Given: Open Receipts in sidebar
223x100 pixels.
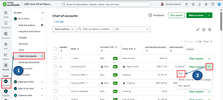Looking at the screenshot, I should 23,38.
